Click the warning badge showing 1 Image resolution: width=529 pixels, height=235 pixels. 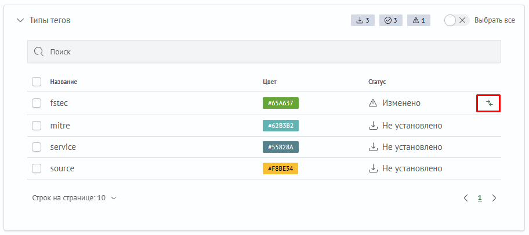click(418, 20)
